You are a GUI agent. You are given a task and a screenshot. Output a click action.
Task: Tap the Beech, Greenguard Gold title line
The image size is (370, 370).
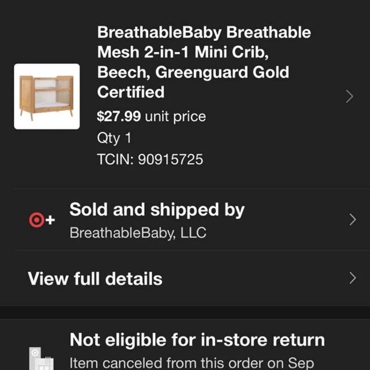click(193, 72)
